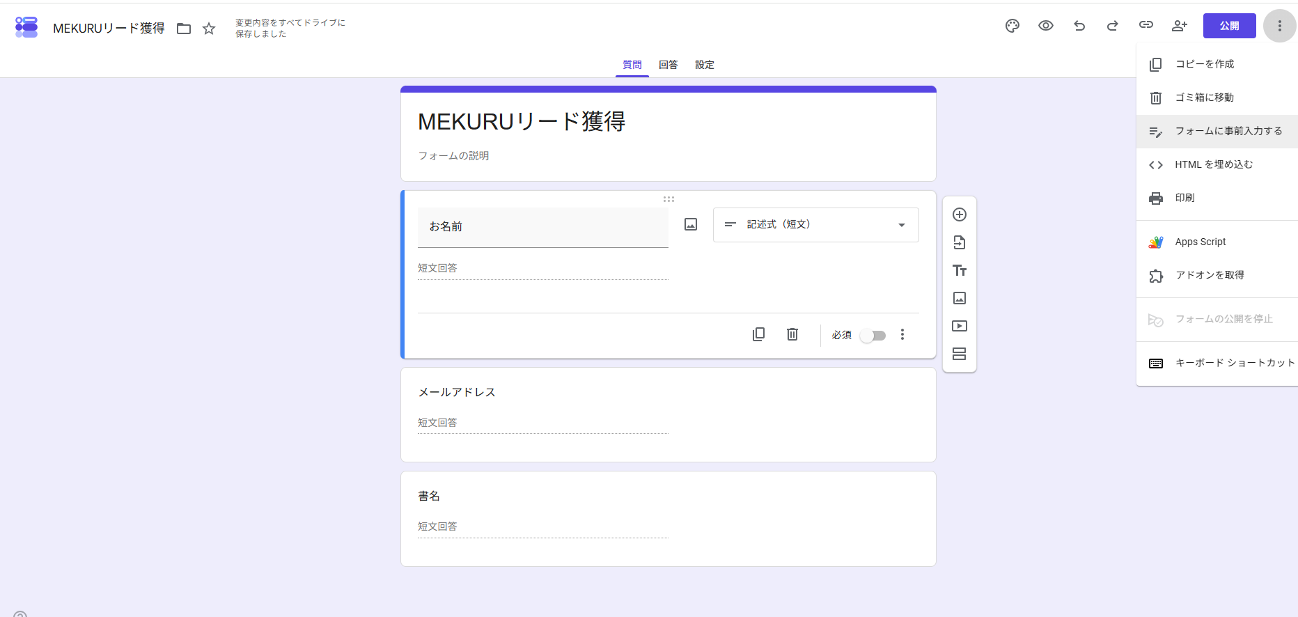The width and height of the screenshot is (1298, 617).
Task: Edit the form title MEKURUリード獲得 on the card
Action: click(x=522, y=122)
